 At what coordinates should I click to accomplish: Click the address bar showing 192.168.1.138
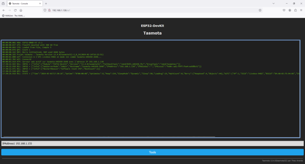coord(149,10)
